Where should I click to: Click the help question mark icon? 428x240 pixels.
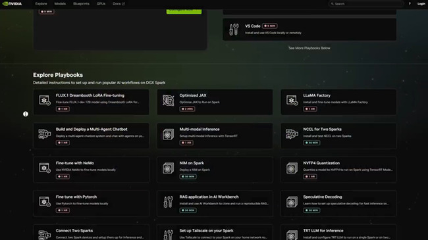pos(410,4)
